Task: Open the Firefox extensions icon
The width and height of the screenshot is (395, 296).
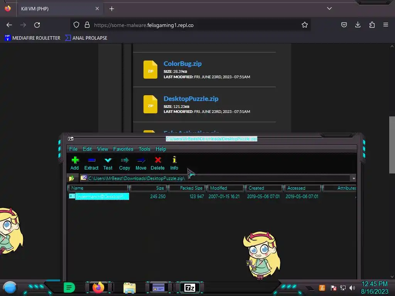Action: (372, 25)
